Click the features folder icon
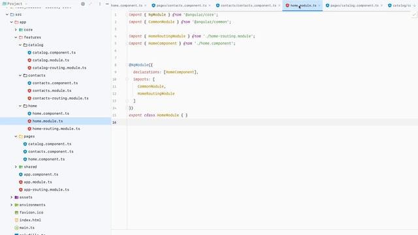The width and height of the screenshot is (418, 235). pyautogui.click(x=20, y=37)
